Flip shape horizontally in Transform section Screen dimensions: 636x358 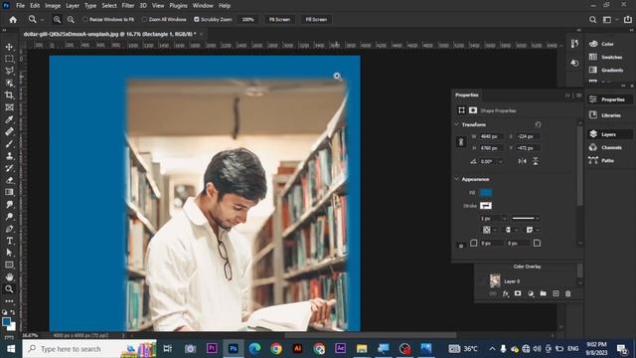click(522, 161)
